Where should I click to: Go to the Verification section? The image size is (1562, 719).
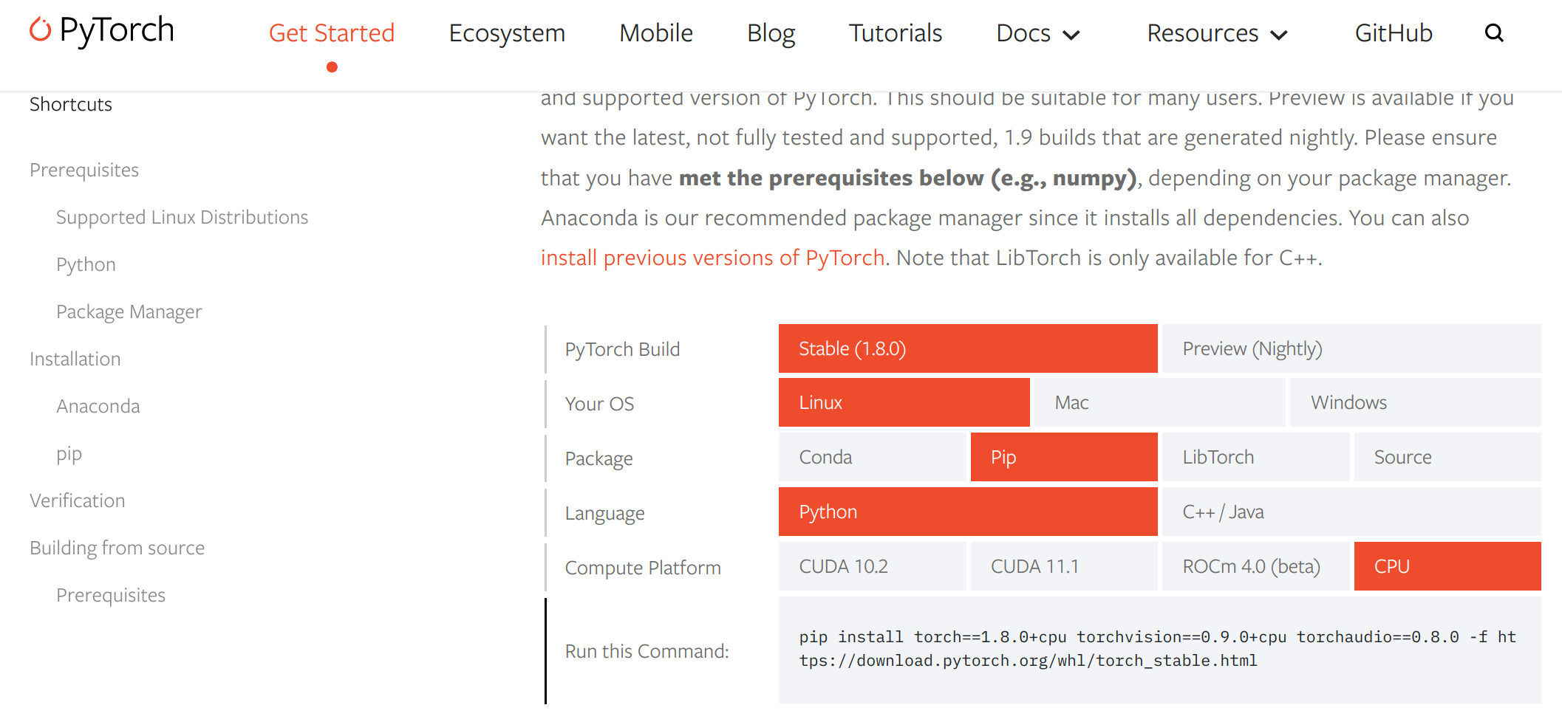77,501
